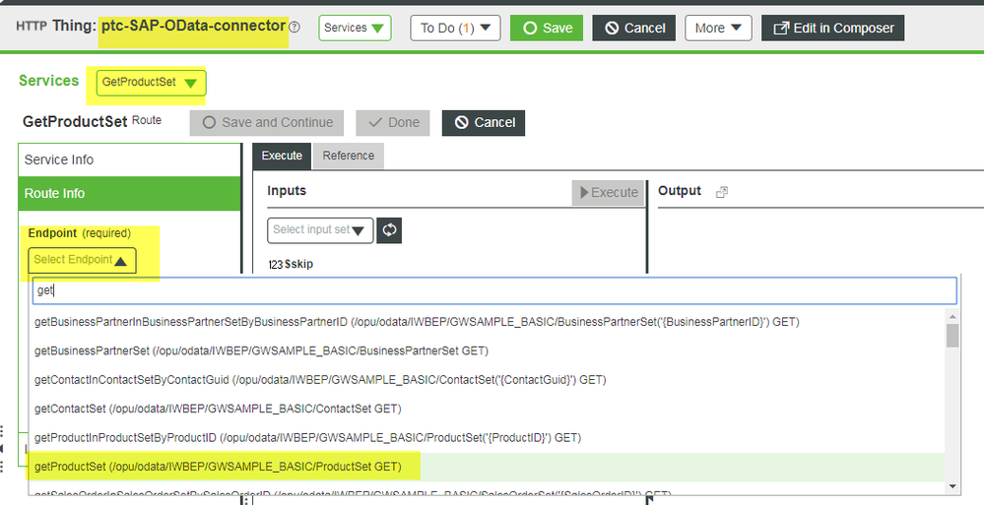Click the endpoint search field containing 'get'
This screenshot has width=984, height=505.
[x=494, y=291]
